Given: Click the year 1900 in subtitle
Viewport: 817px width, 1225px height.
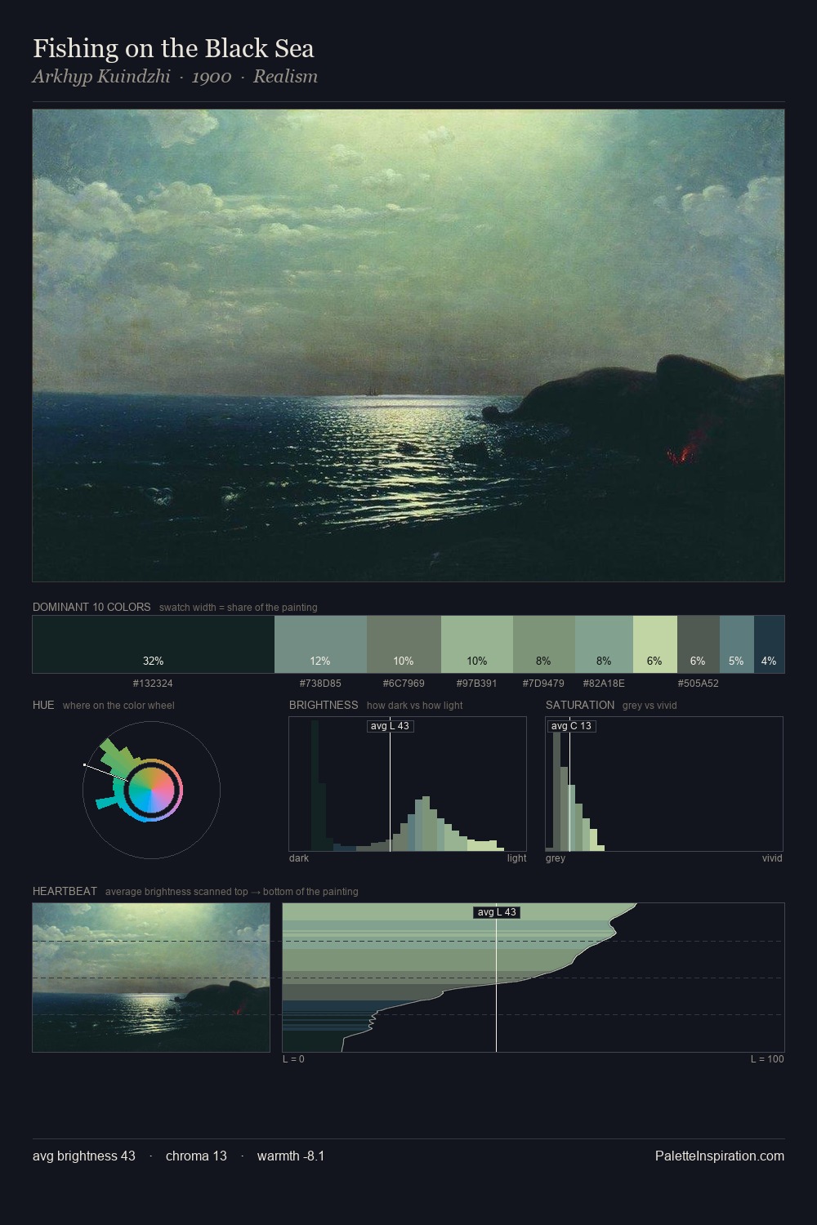Looking at the screenshot, I should pyautogui.click(x=212, y=77).
